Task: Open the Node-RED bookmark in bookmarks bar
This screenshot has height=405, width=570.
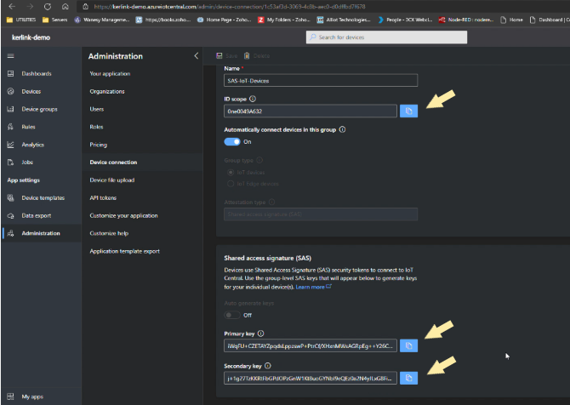Action: point(471,19)
